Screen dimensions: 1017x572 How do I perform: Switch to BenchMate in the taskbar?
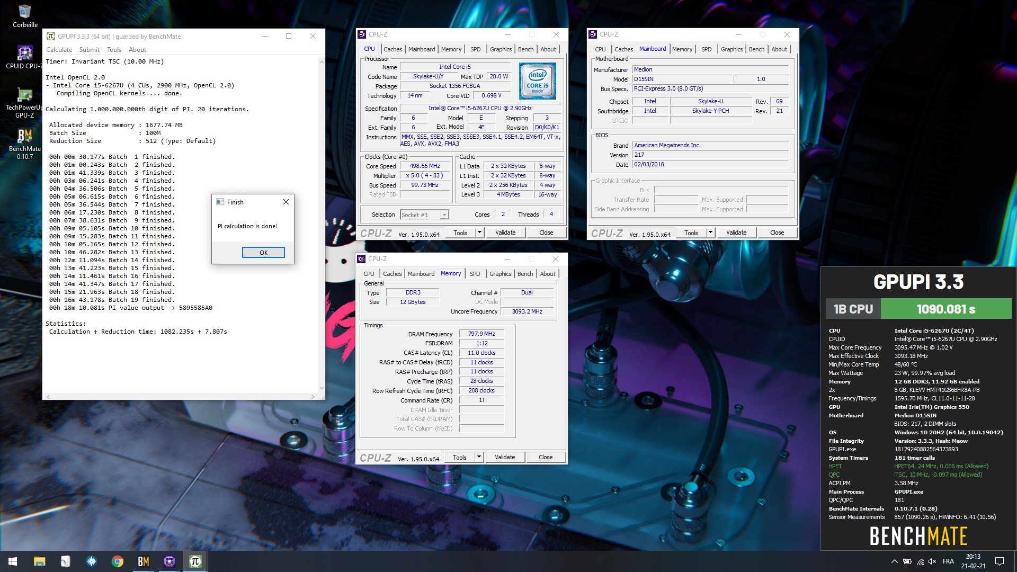(x=143, y=561)
